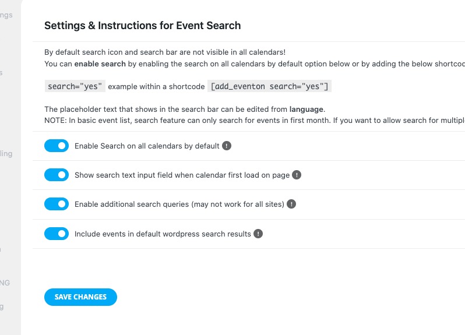
Task: Click the search="yes" code snippet
Action: pyautogui.click(x=75, y=86)
